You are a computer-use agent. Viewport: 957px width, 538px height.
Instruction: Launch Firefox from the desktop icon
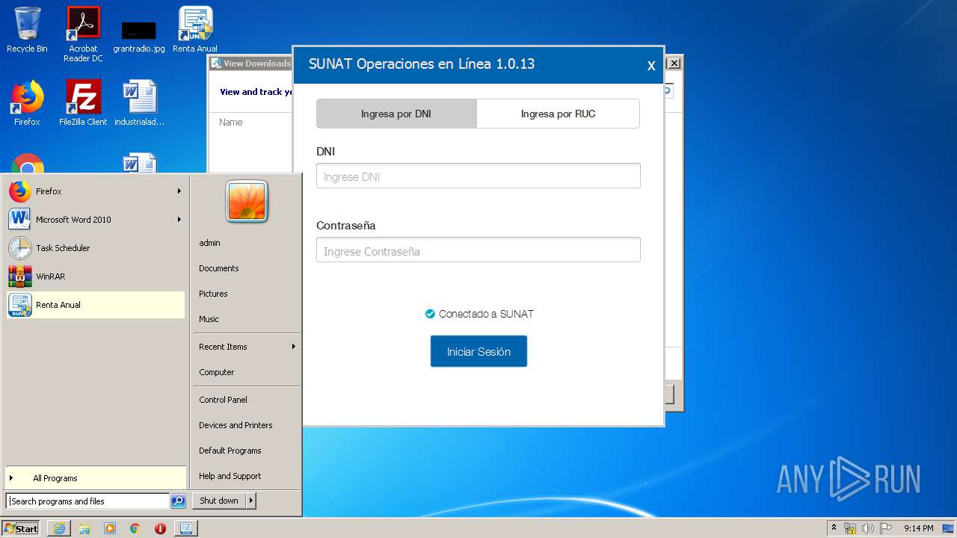27,103
